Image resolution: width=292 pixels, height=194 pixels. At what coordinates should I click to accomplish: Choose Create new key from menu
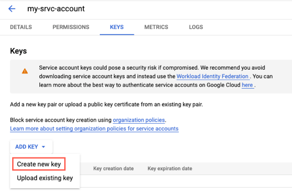pos(39,164)
